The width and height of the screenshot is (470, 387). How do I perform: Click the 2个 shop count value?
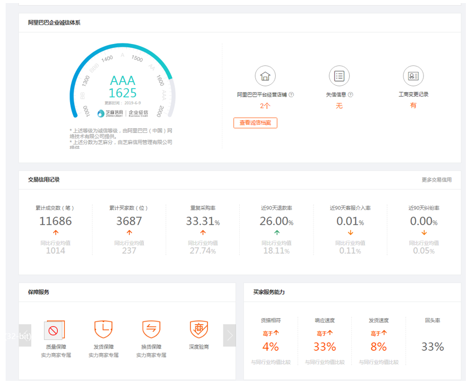(x=265, y=106)
